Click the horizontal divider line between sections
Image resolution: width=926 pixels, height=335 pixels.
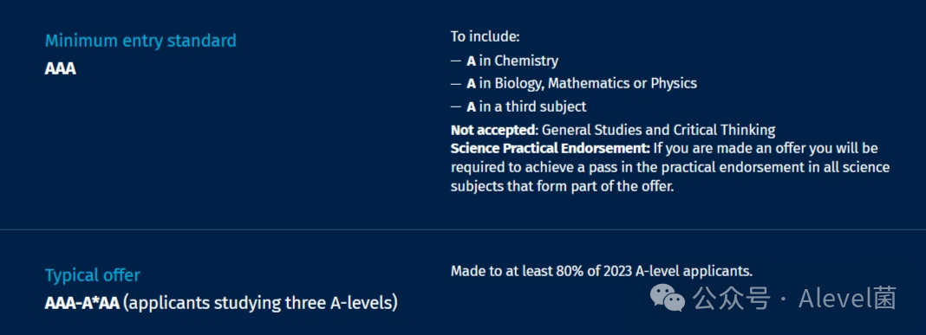(x=463, y=229)
